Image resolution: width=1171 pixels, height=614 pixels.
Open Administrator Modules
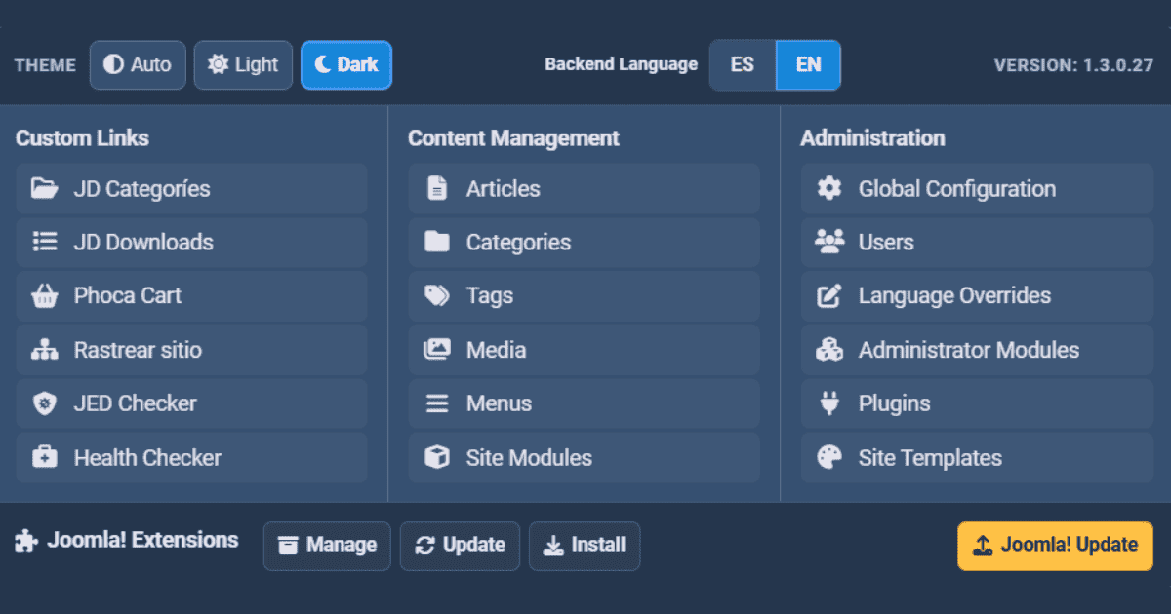tap(978, 350)
